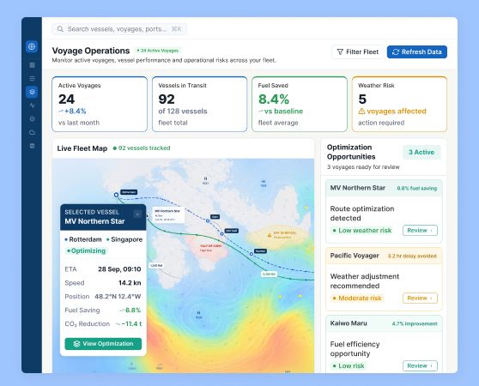This screenshot has width=479, height=386.
Task: Expand Pacific Voyager review chevron
Action: 431,299
